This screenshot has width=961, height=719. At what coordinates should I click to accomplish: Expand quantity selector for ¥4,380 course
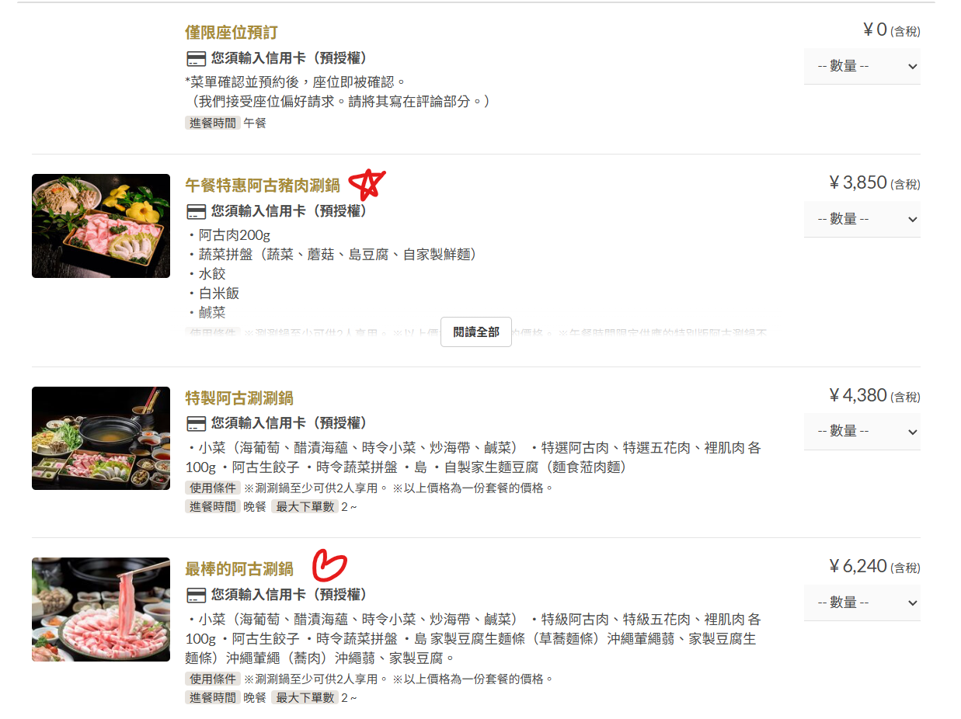(862, 431)
